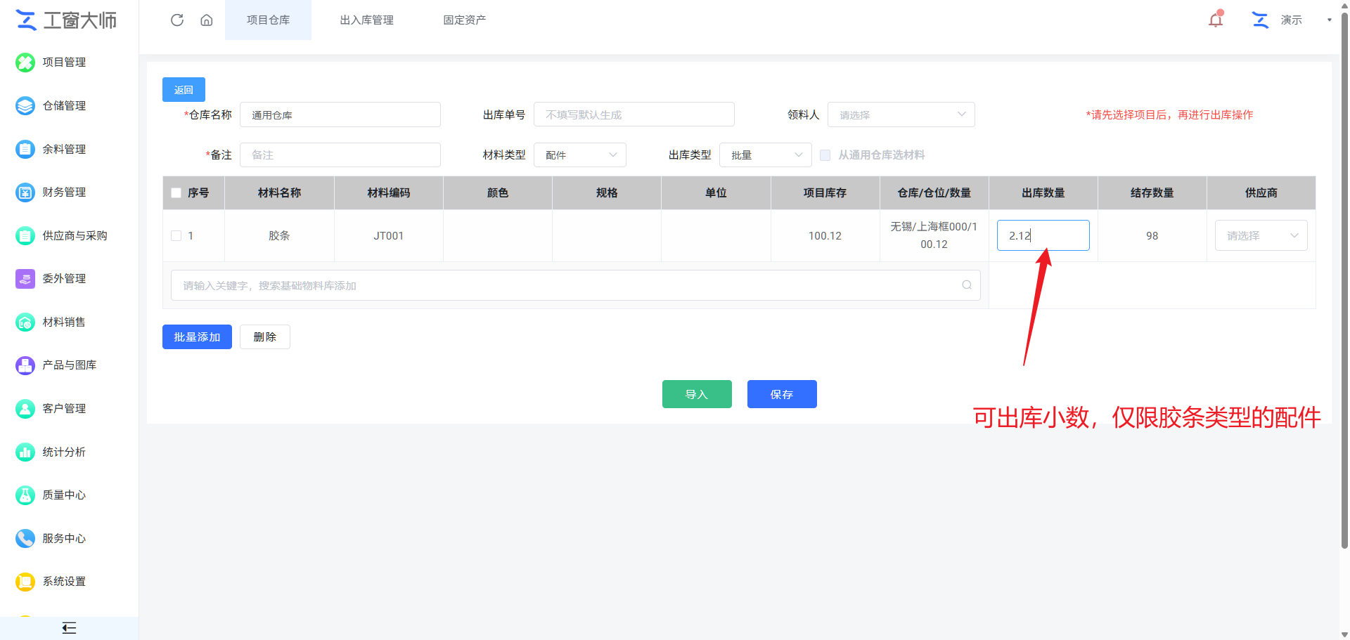Open 仓储管理 sidebar icon
1350x640 pixels.
coord(25,105)
